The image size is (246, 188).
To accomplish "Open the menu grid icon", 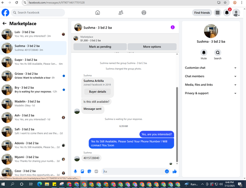I will point(217,13).
